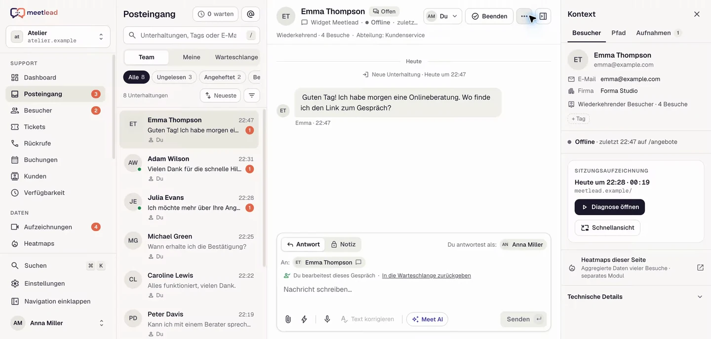Open Suchen search in the sidebar
This screenshot has height=339, width=711.
coord(58,265)
